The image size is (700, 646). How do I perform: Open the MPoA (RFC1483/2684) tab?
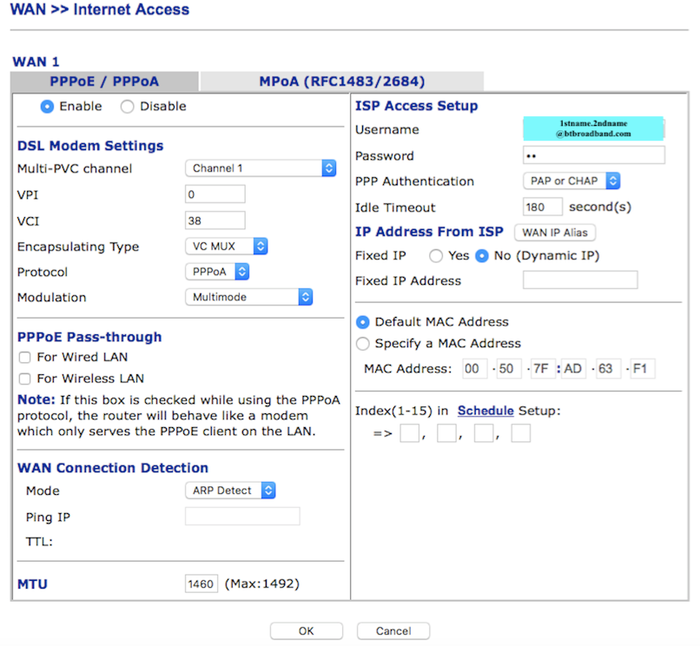click(342, 82)
